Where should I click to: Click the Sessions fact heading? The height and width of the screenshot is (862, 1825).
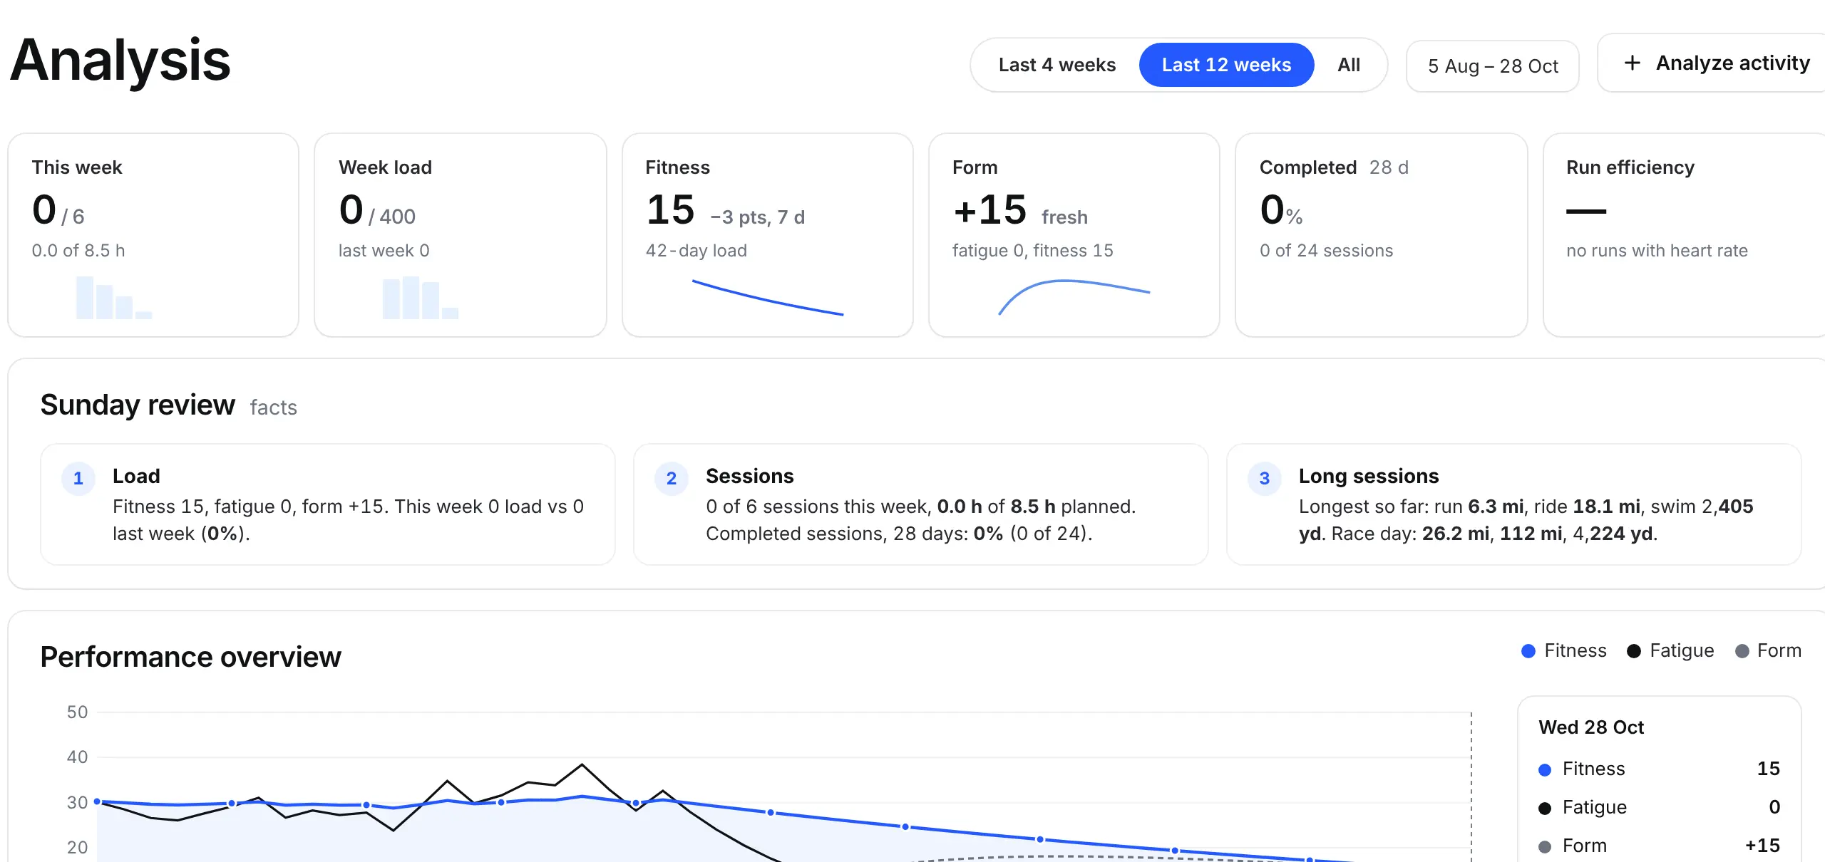click(750, 476)
